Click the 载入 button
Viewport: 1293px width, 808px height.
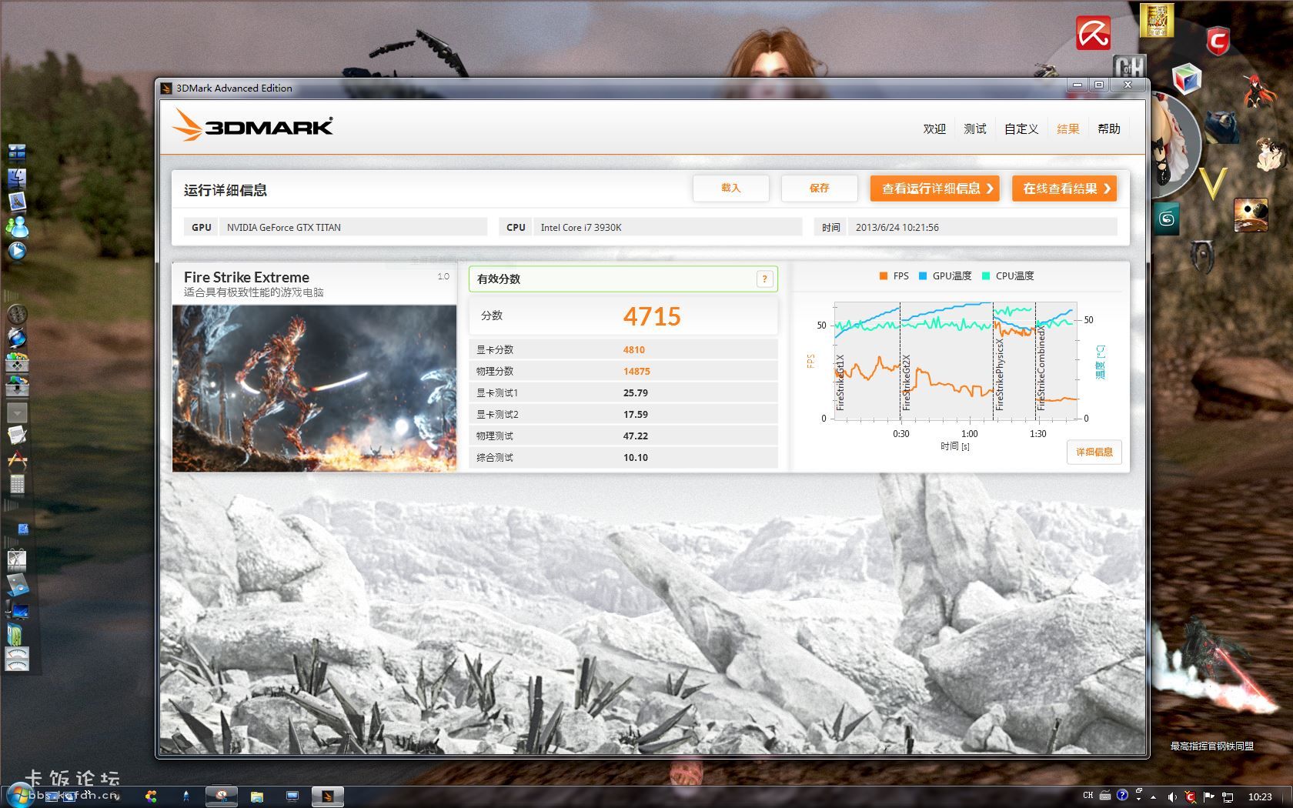point(731,188)
